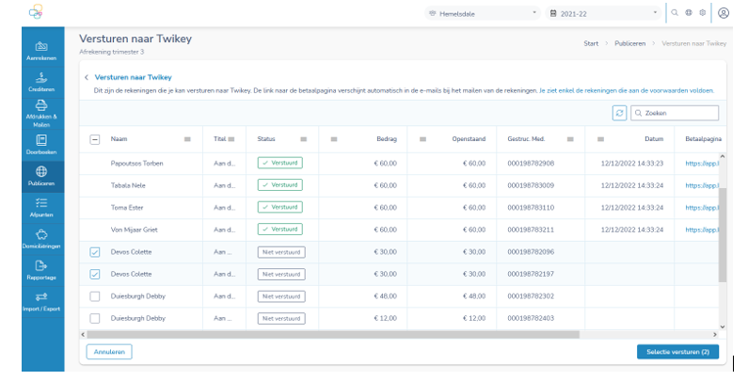Click the table scroll-right arrow
748x381 pixels.
click(x=715, y=335)
